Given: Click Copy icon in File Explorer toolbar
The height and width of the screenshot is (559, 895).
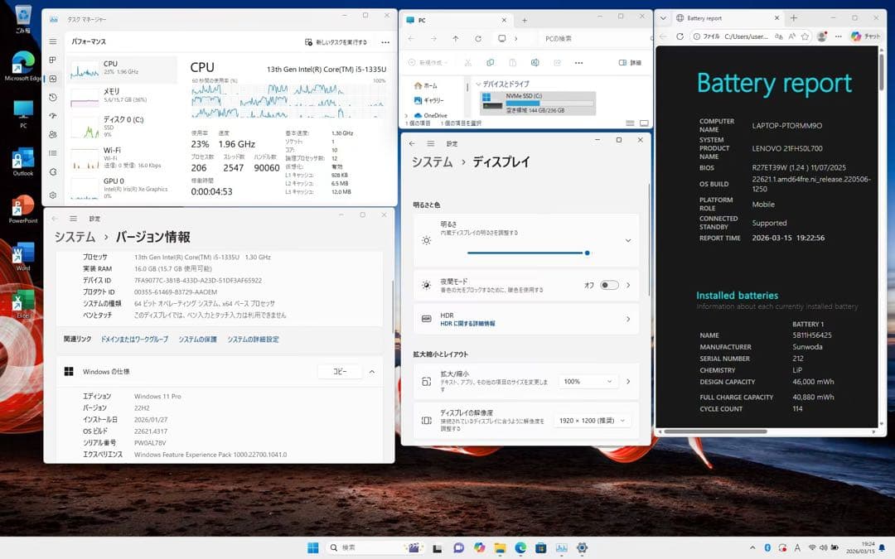Looking at the screenshot, I should point(491,63).
